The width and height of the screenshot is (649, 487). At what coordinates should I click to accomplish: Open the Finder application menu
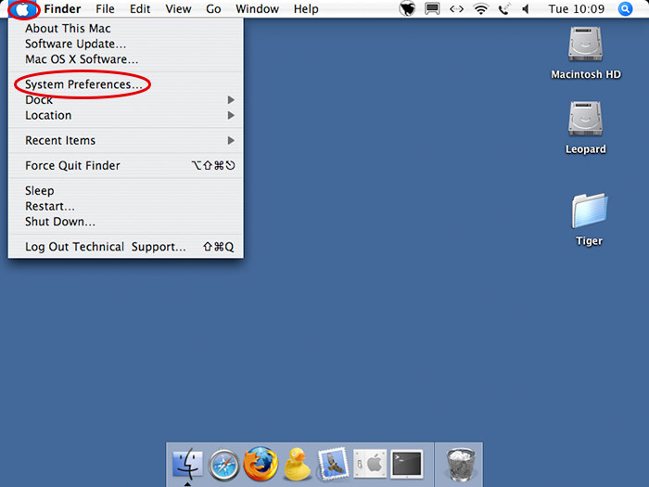(62, 8)
